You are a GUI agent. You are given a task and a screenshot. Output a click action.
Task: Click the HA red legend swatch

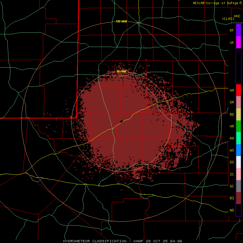(238, 90)
